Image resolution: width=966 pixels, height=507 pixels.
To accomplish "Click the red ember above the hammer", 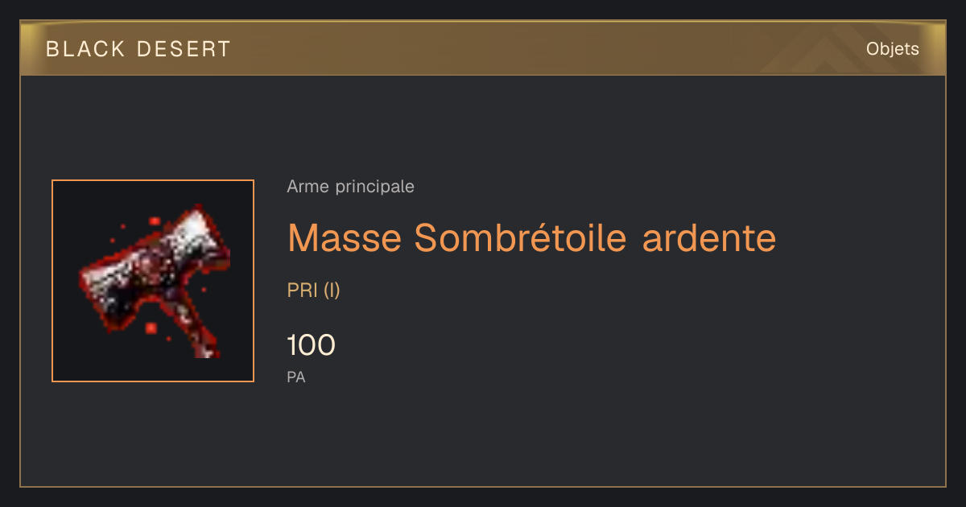I will click(x=154, y=220).
